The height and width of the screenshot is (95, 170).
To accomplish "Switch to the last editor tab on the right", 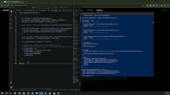I will pos(69,11).
